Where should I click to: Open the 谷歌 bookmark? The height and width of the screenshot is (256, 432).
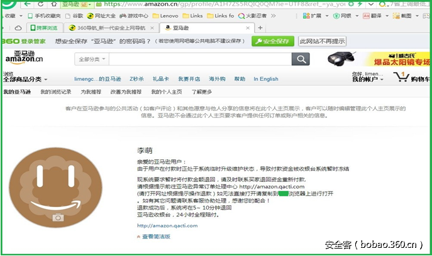pyautogui.click(x=74, y=16)
